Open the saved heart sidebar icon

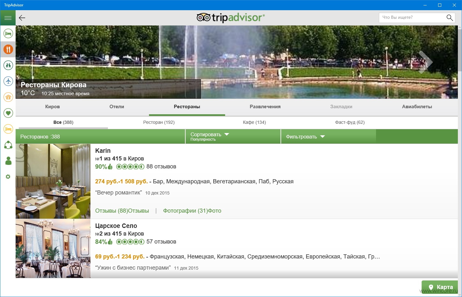(8, 113)
